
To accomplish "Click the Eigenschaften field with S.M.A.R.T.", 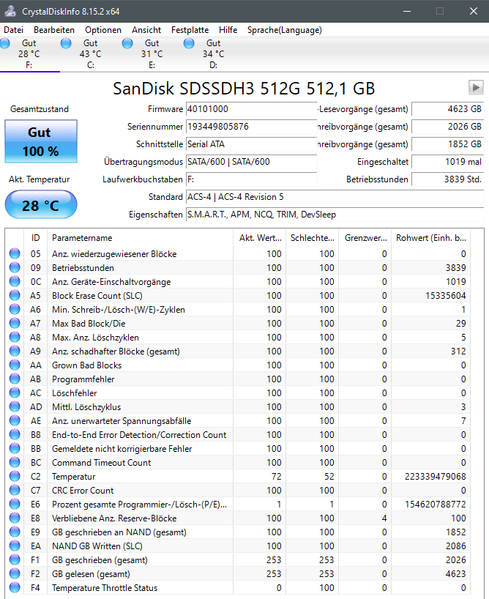I will (335, 215).
